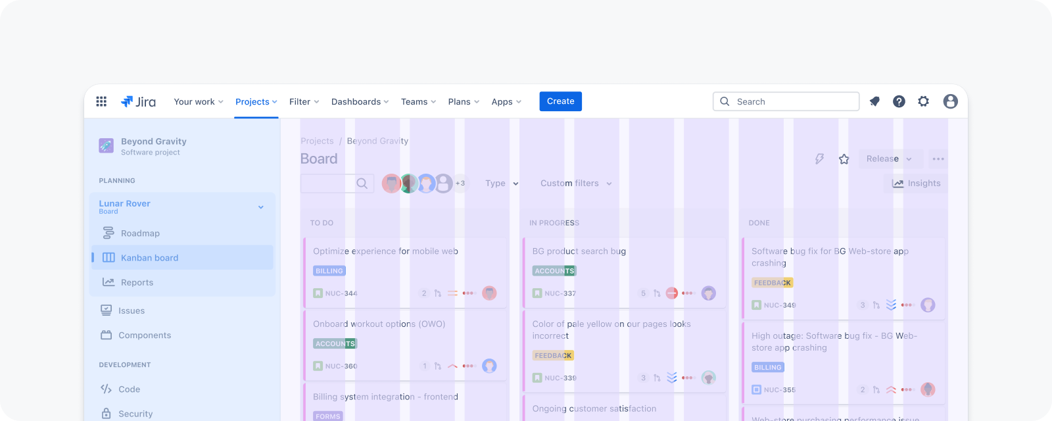
Task: Click the +3 more assignees avatar
Action: pos(460,184)
